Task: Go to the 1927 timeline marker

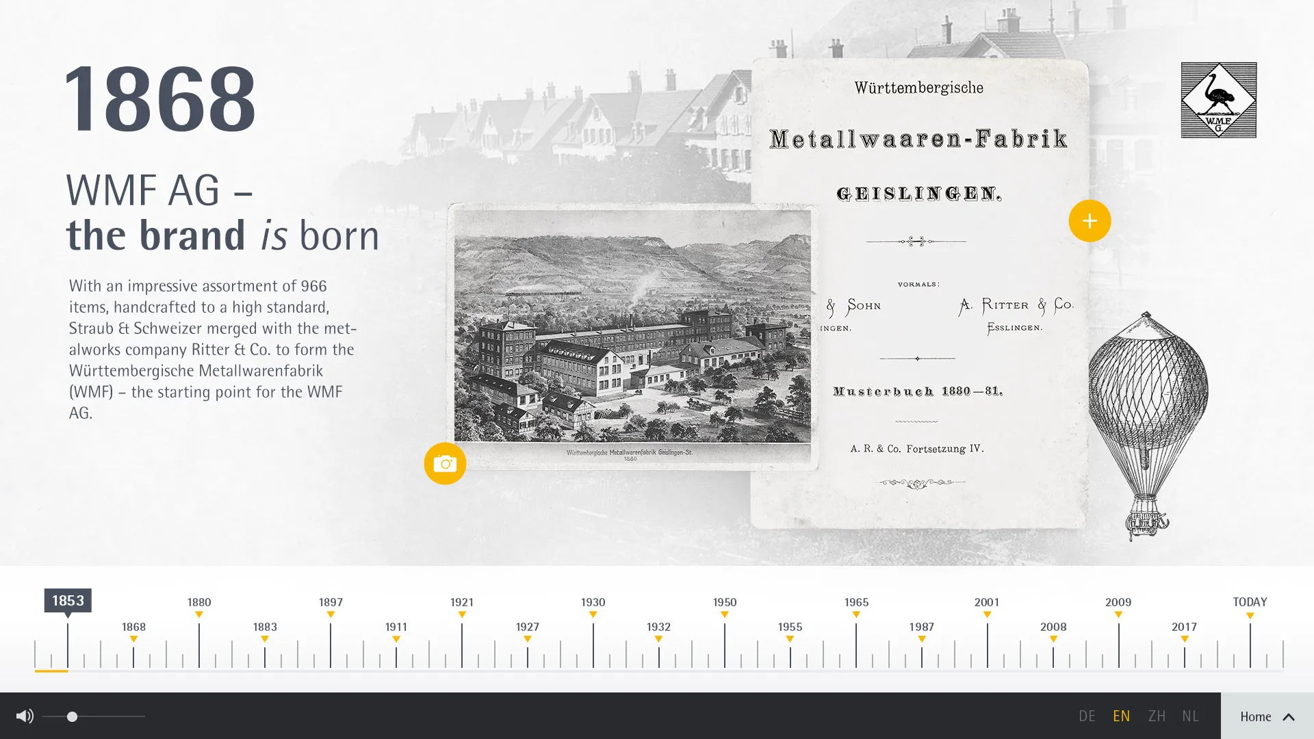Action: (527, 628)
